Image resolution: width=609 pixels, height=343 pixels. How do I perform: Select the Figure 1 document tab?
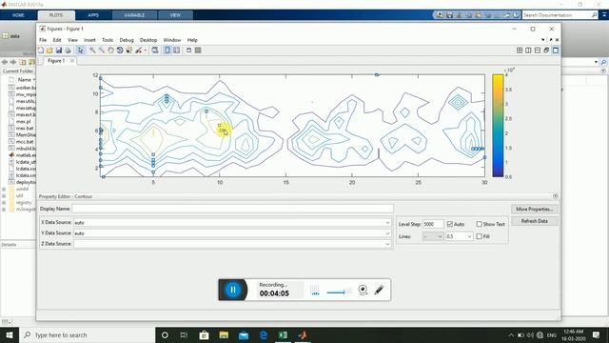pyautogui.click(x=56, y=61)
